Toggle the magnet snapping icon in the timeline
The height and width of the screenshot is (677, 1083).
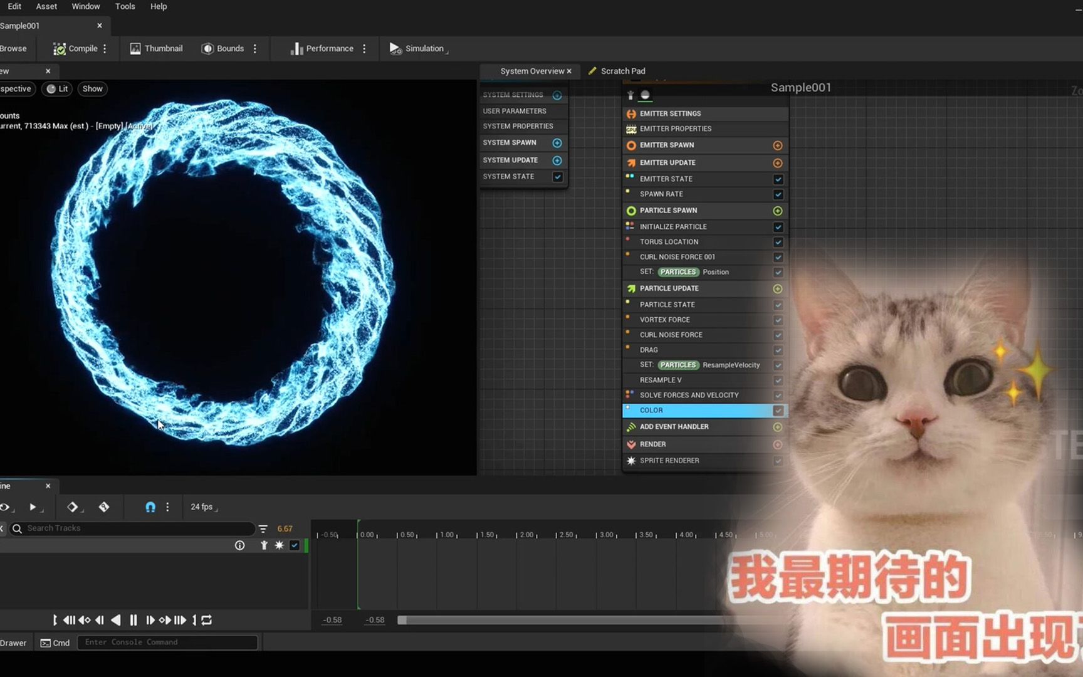pyautogui.click(x=150, y=507)
